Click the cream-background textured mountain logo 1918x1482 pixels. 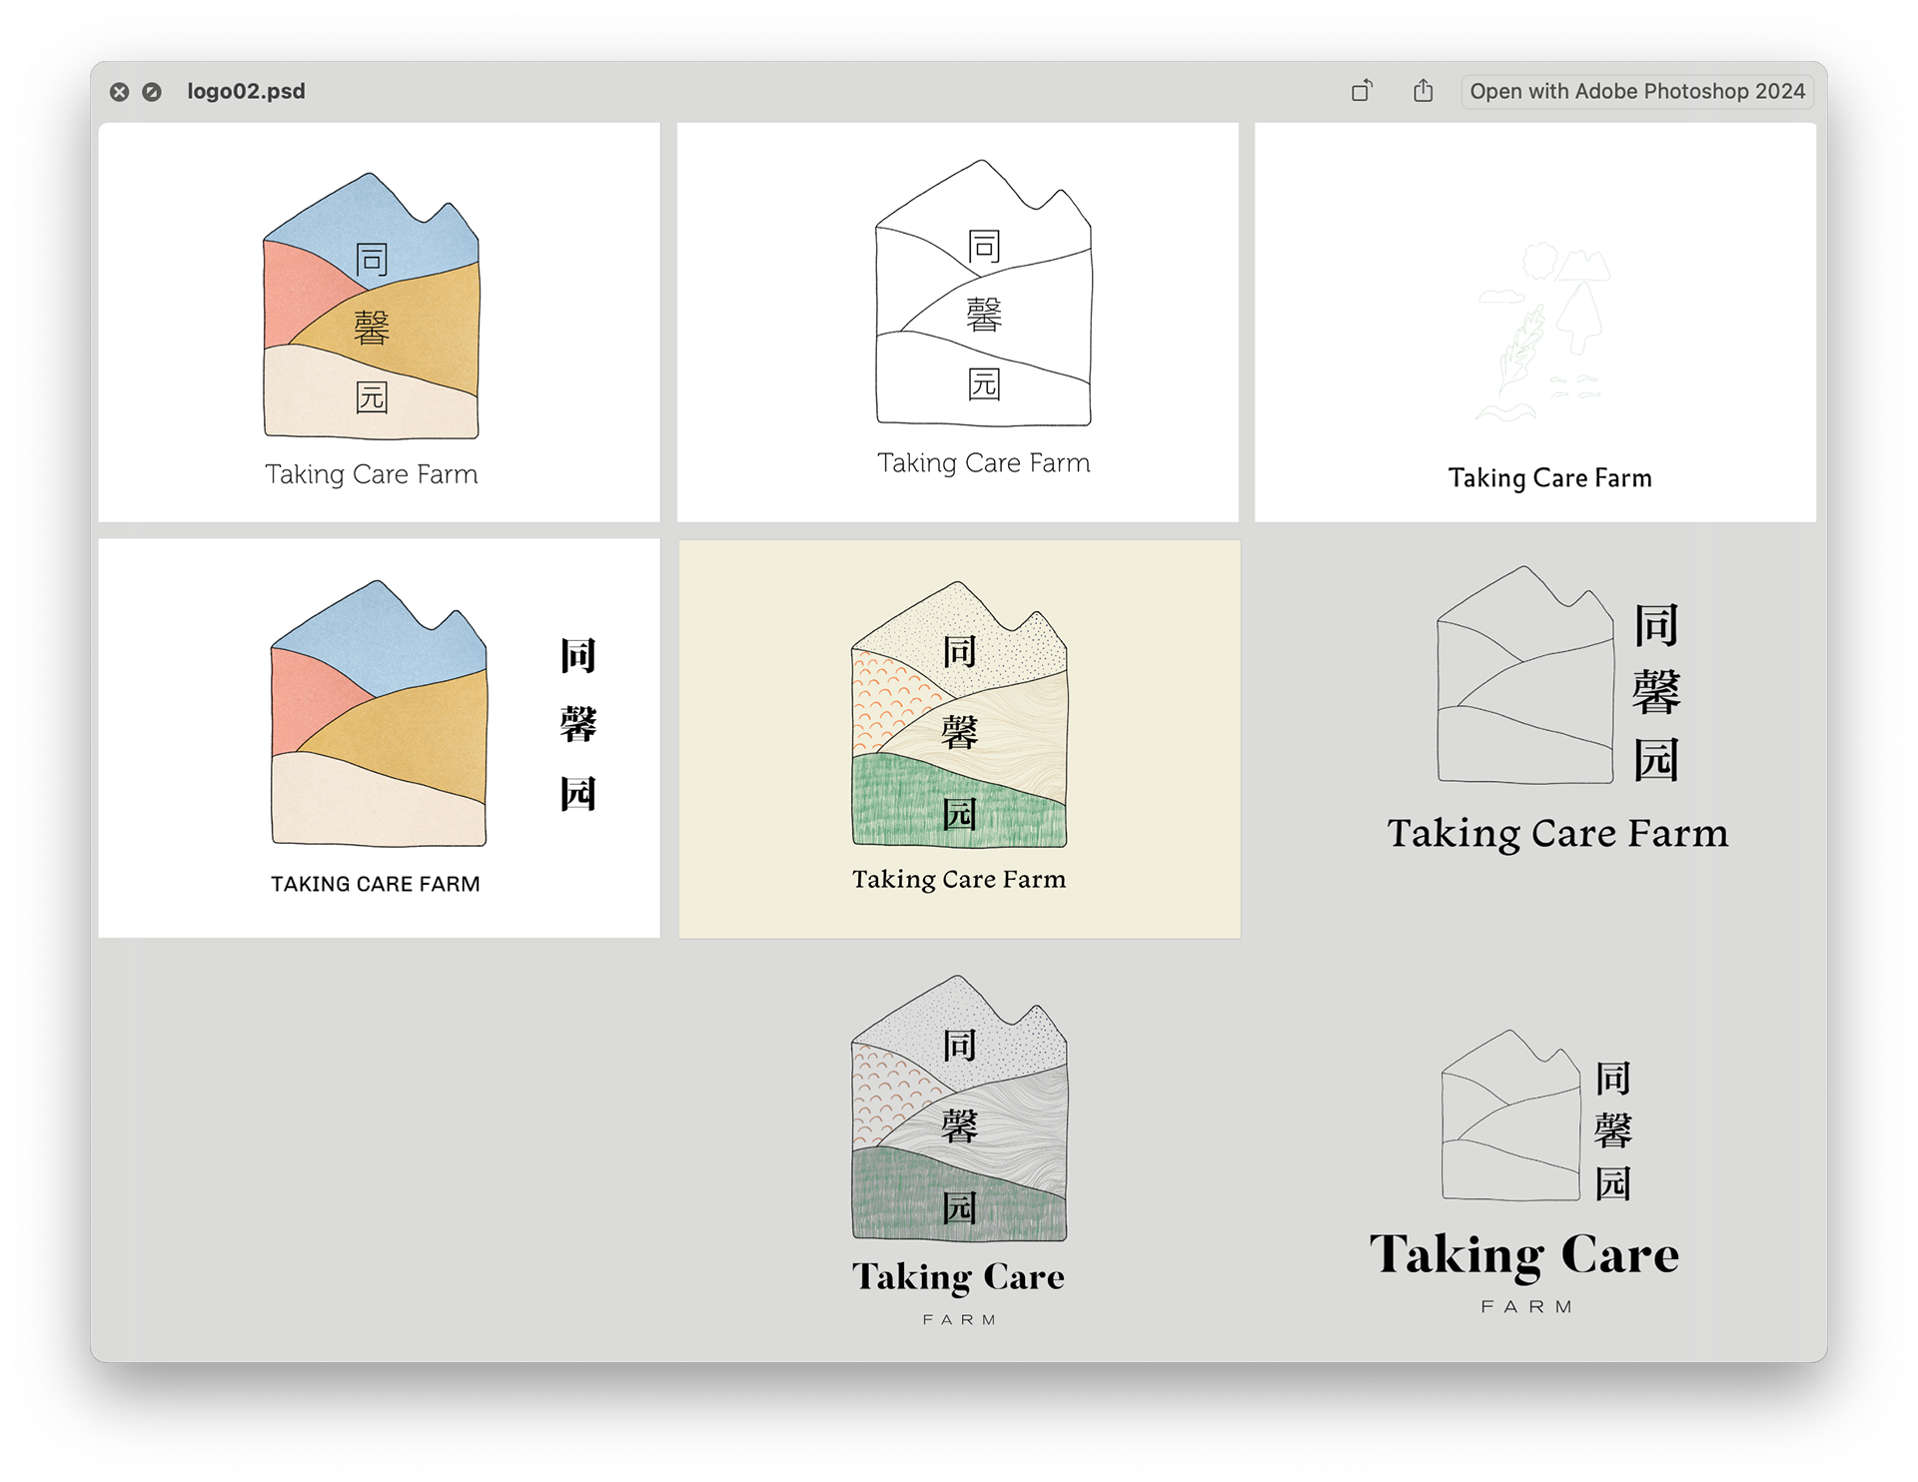pos(959,739)
